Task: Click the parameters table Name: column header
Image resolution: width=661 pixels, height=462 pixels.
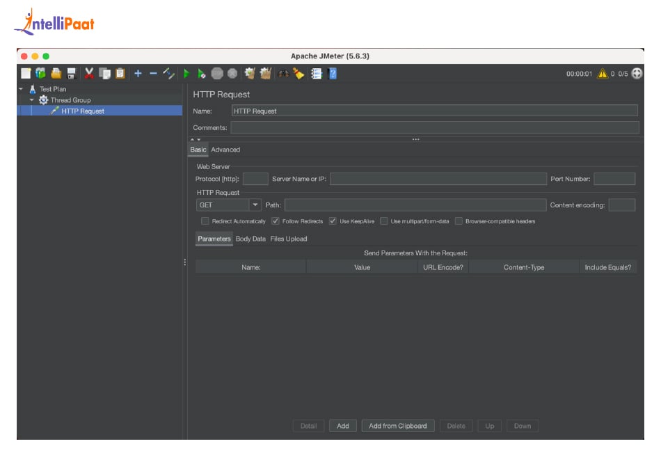Action: click(x=250, y=267)
